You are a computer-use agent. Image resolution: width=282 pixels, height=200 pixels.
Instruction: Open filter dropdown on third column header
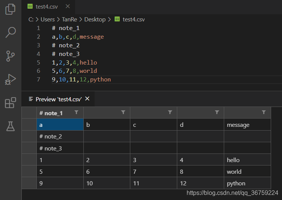[170, 112]
